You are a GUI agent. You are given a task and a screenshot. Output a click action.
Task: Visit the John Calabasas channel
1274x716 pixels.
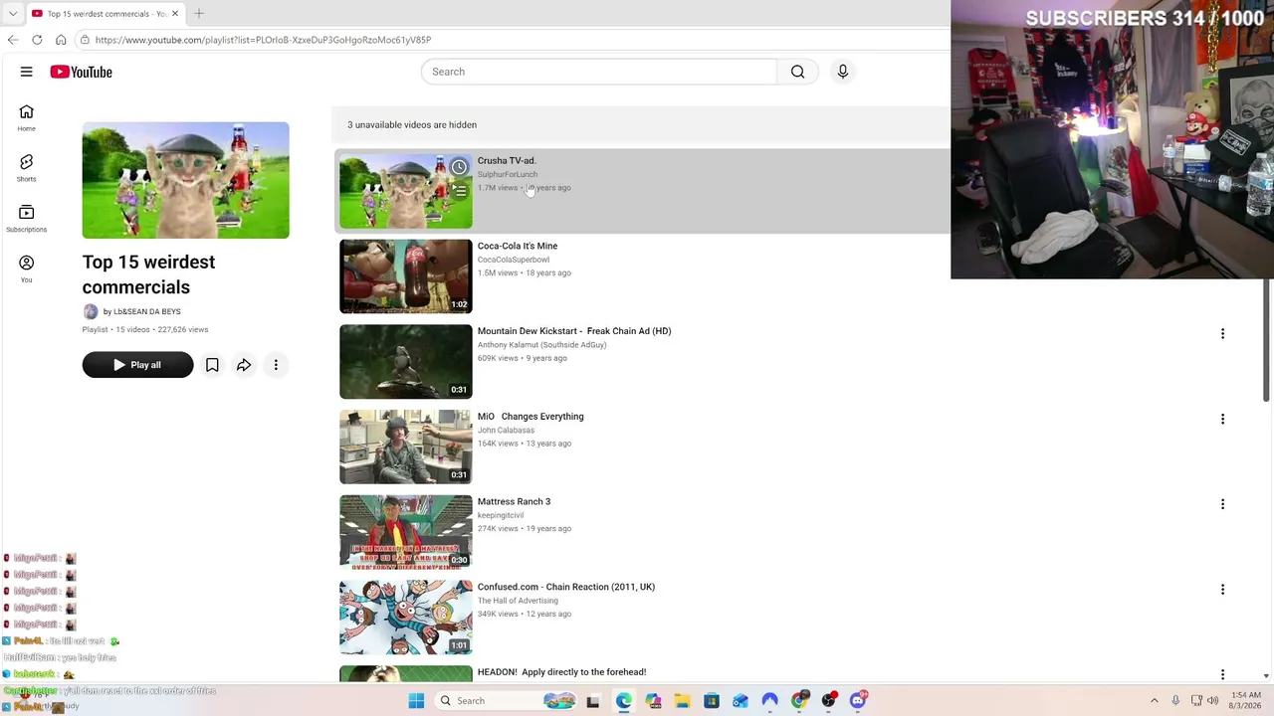[x=506, y=431]
